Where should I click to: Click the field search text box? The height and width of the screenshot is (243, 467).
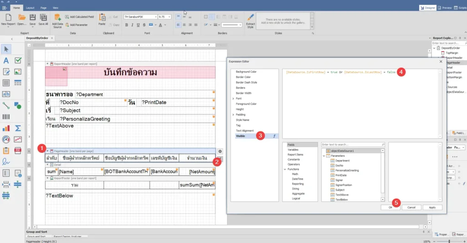tap(351, 145)
